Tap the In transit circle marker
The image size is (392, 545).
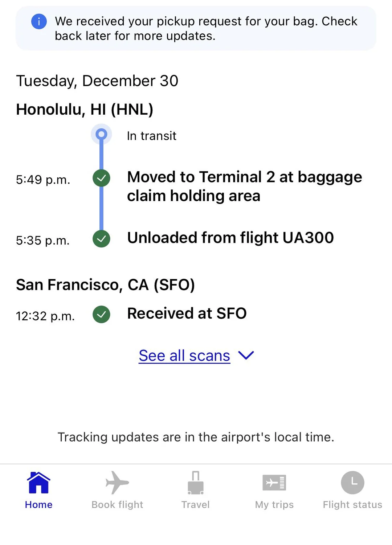pos(101,135)
